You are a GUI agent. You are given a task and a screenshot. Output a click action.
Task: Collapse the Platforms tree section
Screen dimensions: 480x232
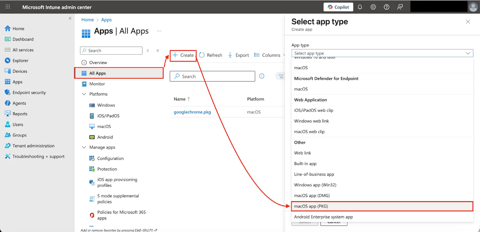pyautogui.click(x=84, y=94)
